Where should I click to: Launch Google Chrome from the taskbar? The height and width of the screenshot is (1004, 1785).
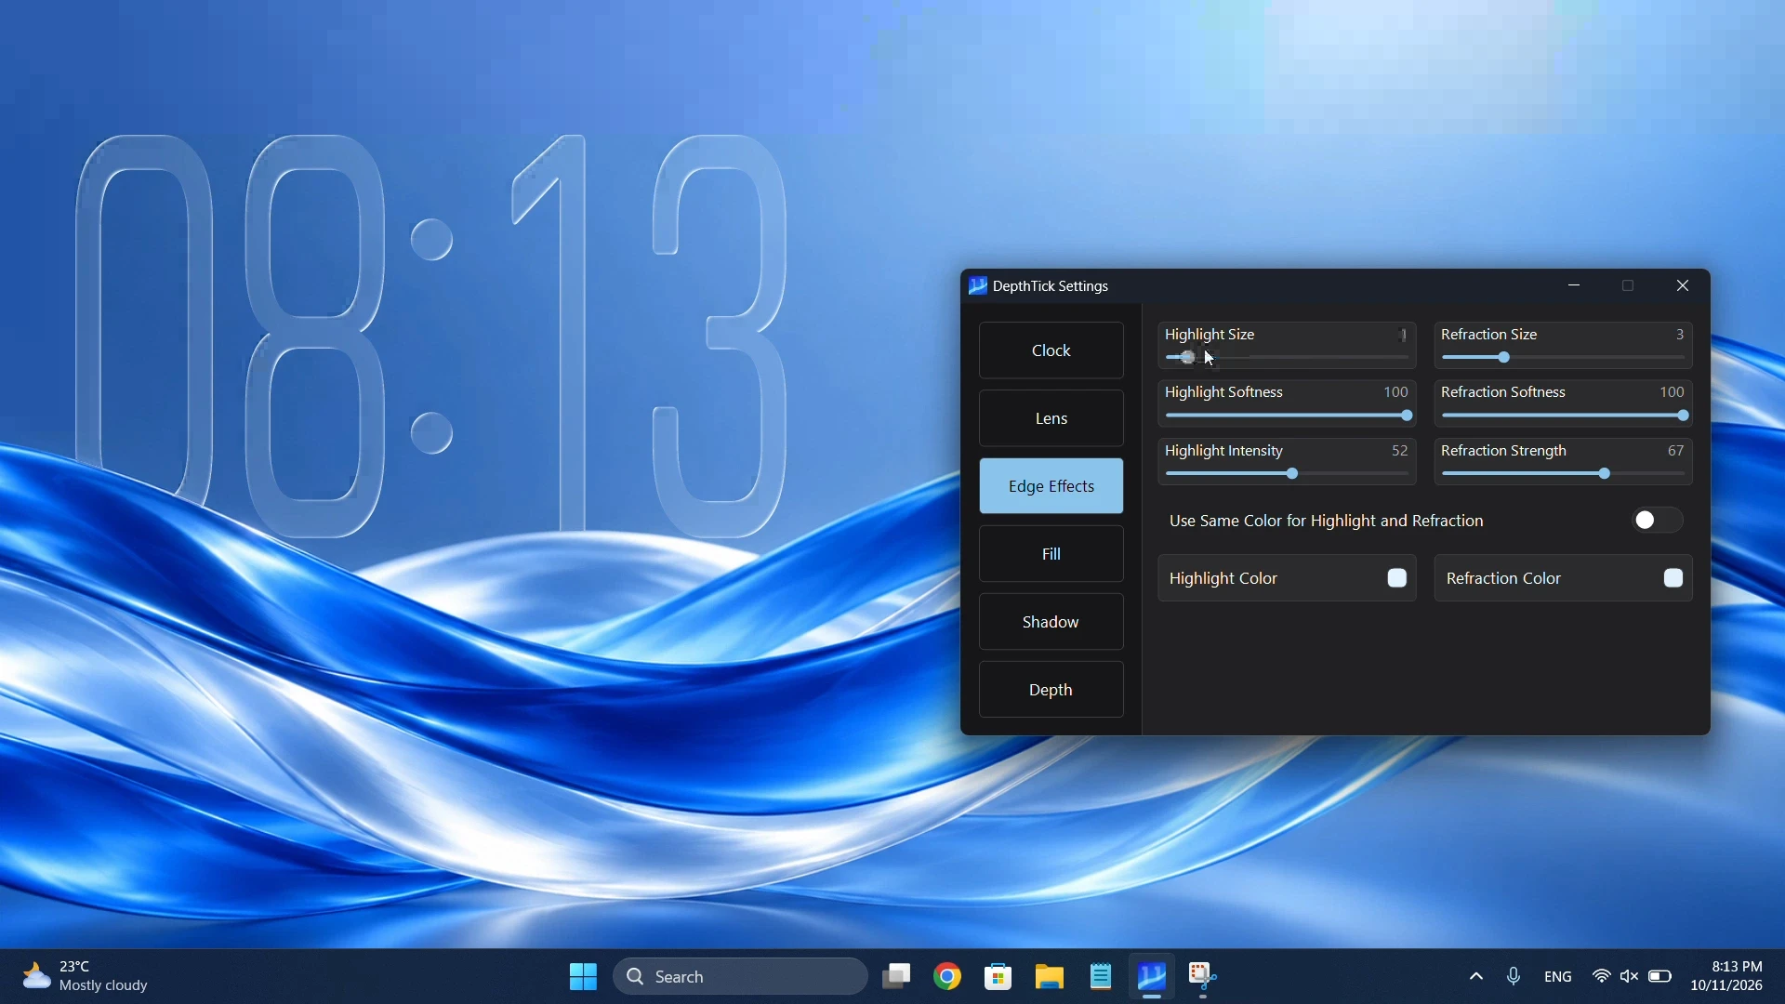point(948,977)
